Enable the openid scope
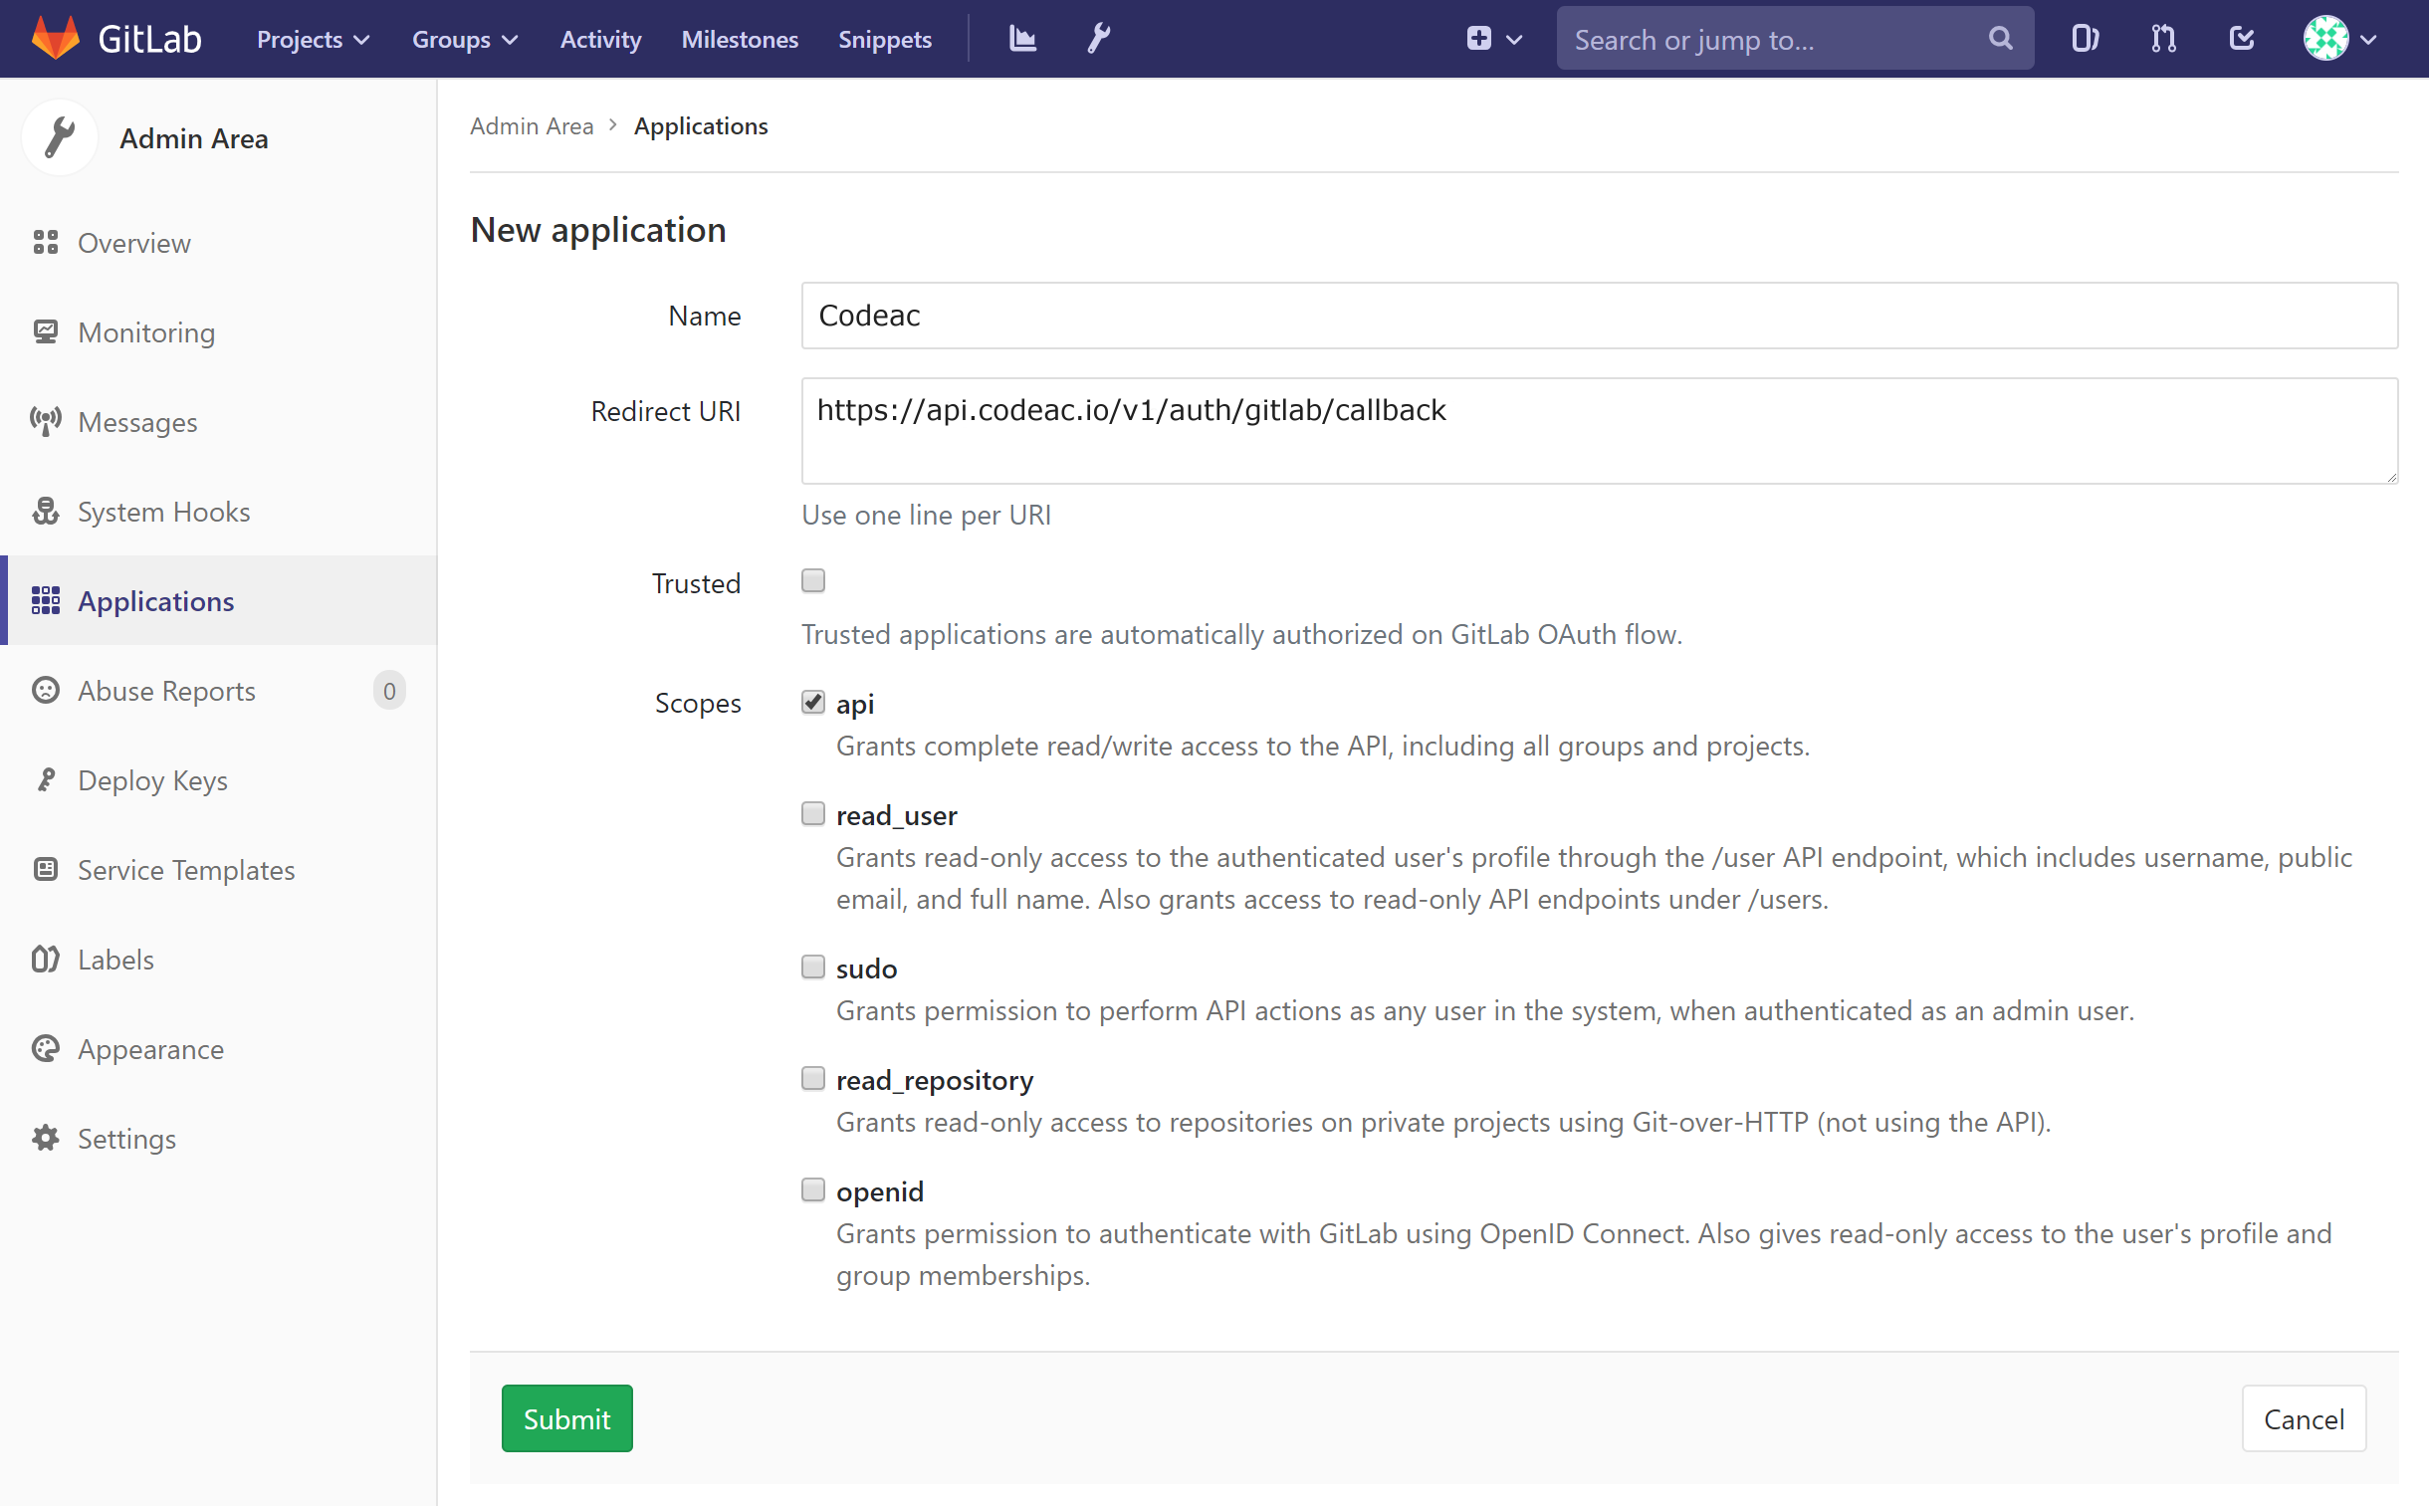2429x1506 pixels. pos(811,1188)
